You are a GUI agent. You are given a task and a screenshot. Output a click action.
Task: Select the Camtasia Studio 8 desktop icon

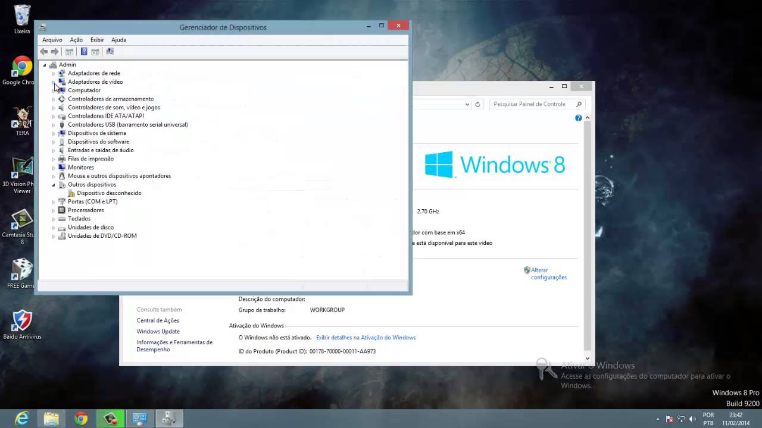[x=22, y=226]
